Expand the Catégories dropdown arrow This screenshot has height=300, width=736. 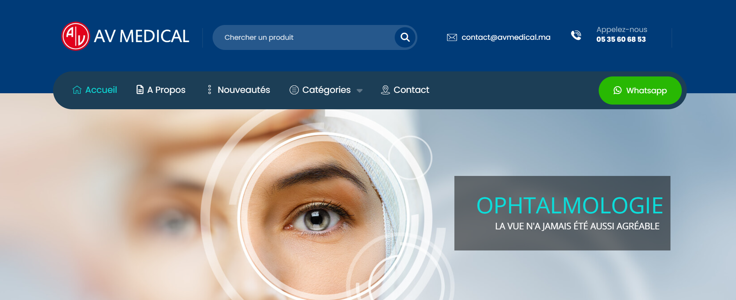tap(360, 91)
